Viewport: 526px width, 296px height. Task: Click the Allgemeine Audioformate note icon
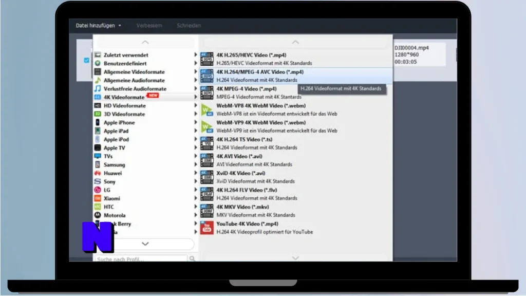pyautogui.click(x=98, y=80)
